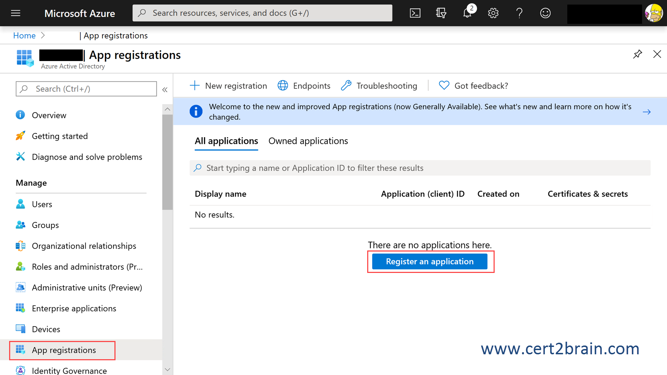Click the application filter search box
The width and height of the screenshot is (667, 375).
(420, 168)
